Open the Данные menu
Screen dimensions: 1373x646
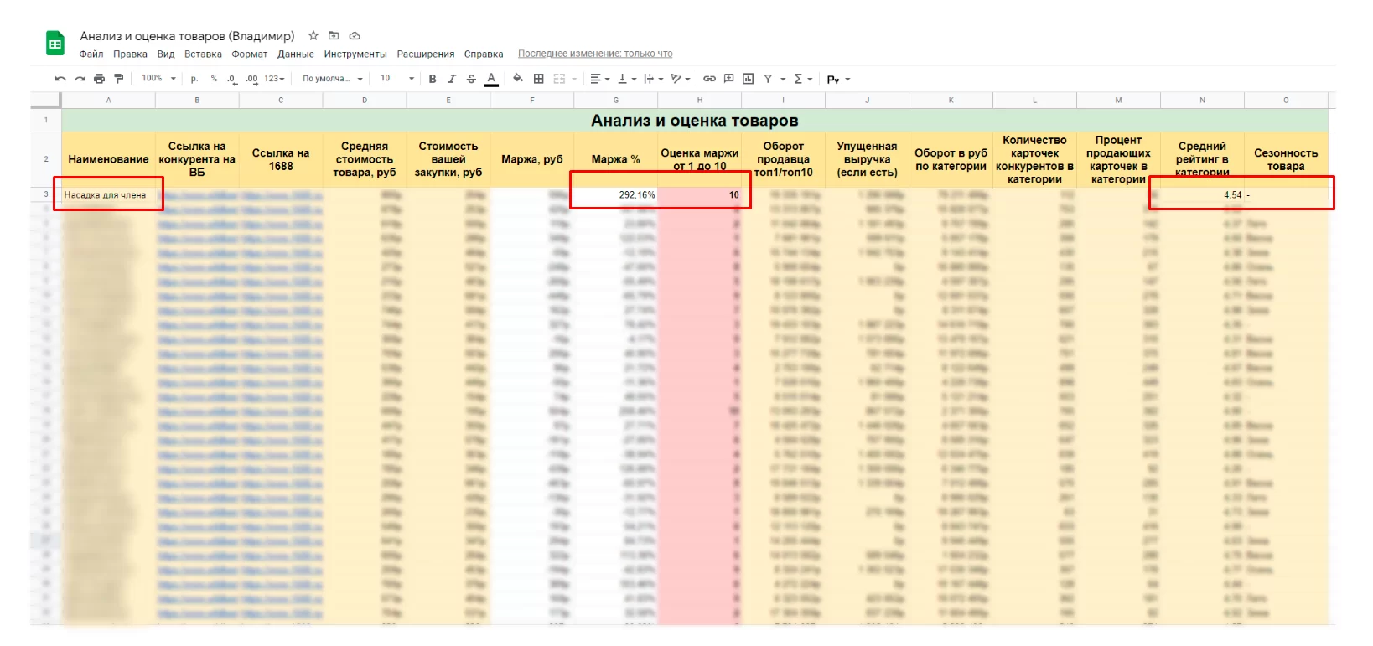click(295, 54)
